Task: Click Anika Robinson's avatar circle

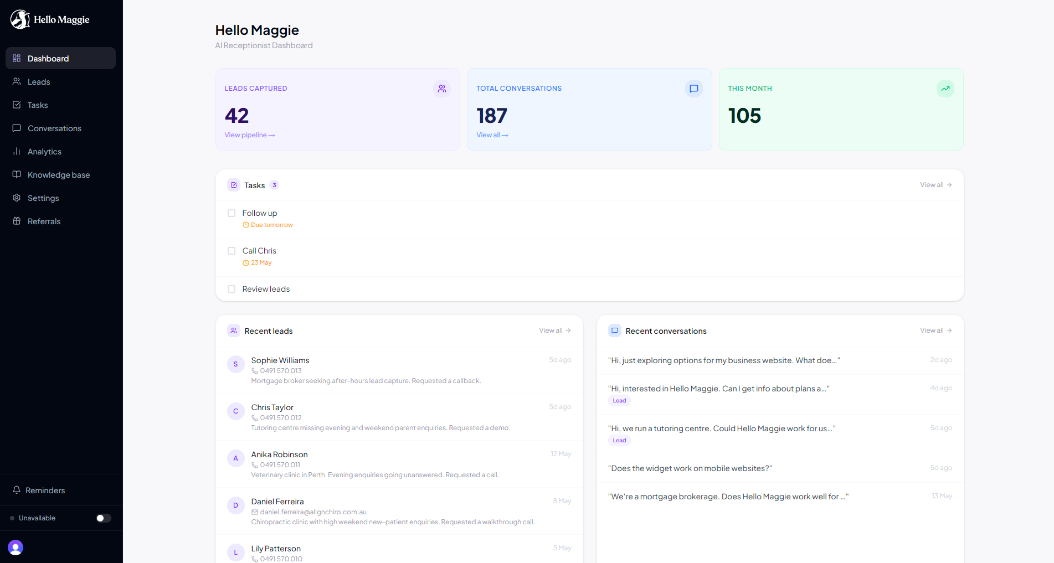Action: click(236, 458)
